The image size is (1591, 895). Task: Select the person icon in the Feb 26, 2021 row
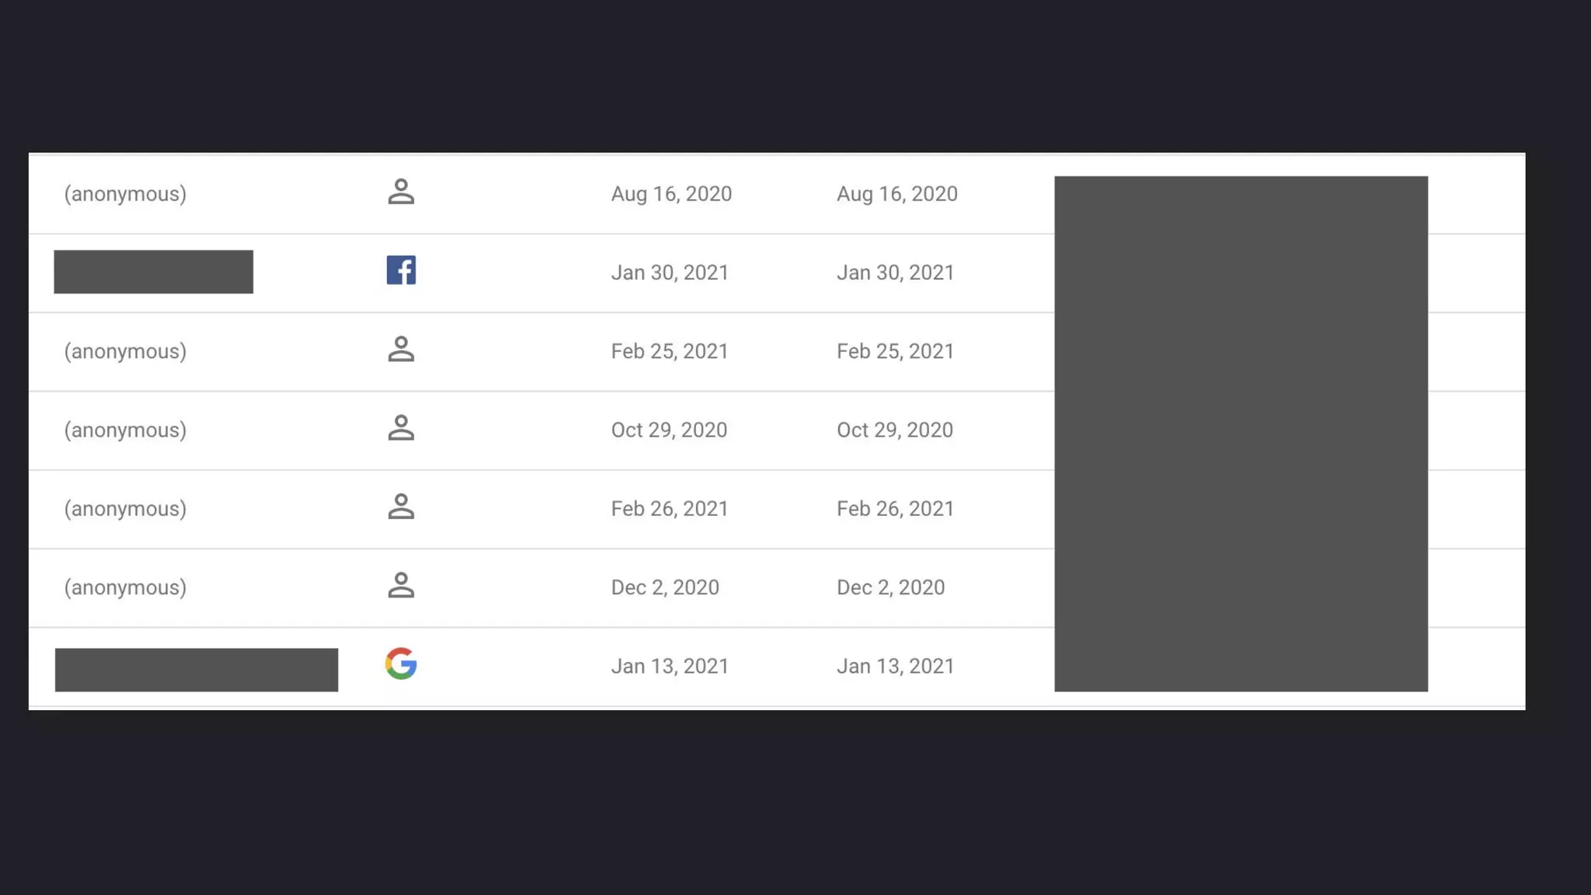[401, 507]
